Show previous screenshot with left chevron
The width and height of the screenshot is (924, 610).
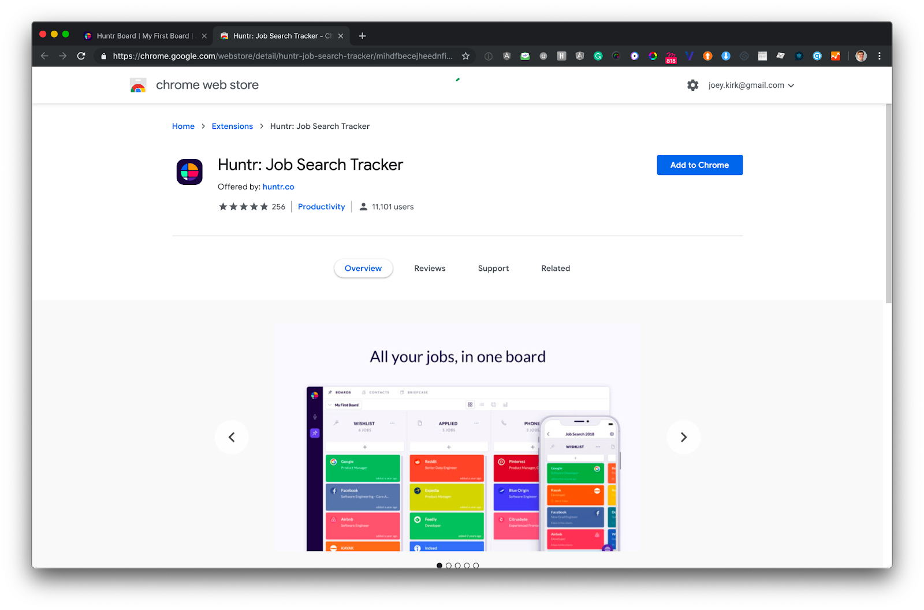pos(232,437)
